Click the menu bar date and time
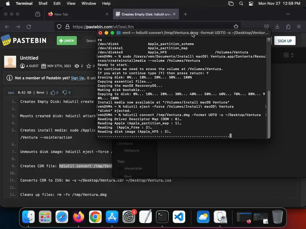This screenshot has width=306, height=229. [279, 4]
